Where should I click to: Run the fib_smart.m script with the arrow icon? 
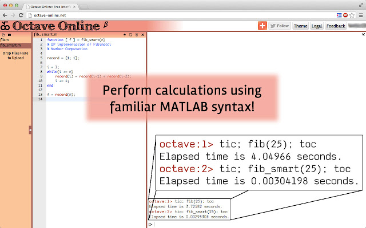125,35
